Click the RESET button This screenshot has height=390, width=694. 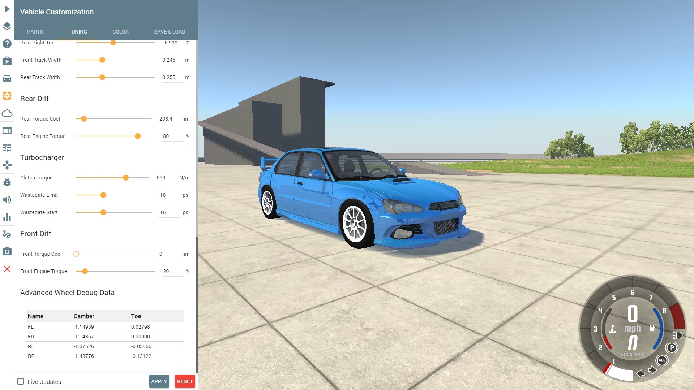[x=185, y=381]
